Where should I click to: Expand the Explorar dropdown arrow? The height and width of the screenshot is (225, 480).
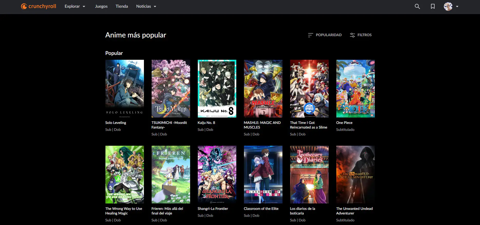(x=84, y=6)
